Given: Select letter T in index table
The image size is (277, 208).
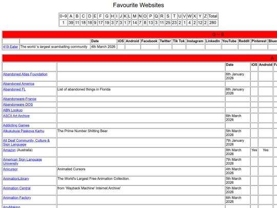Looking at the screenshot, I should 174,16.
